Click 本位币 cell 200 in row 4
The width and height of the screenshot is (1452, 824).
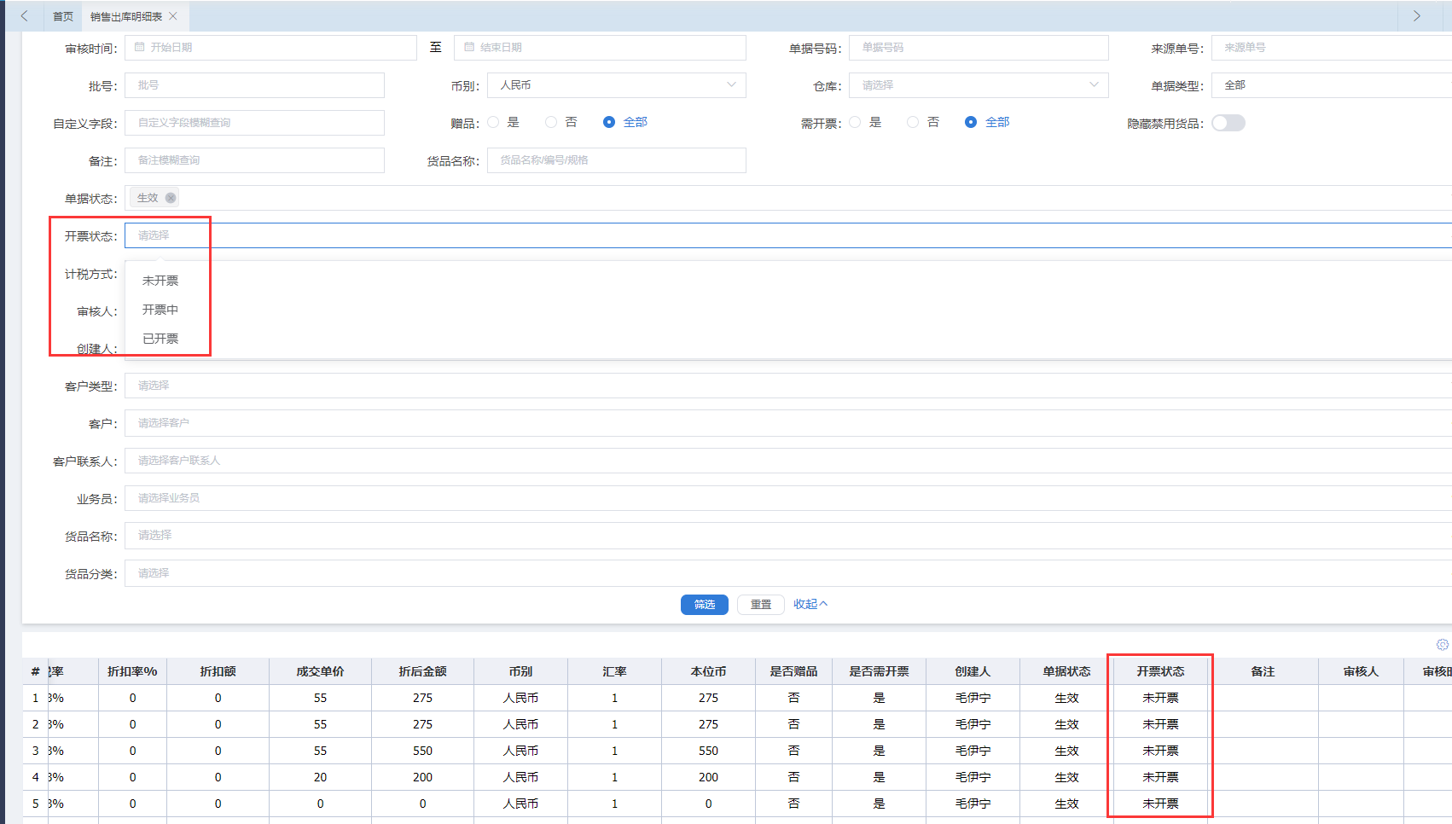pos(708,777)
